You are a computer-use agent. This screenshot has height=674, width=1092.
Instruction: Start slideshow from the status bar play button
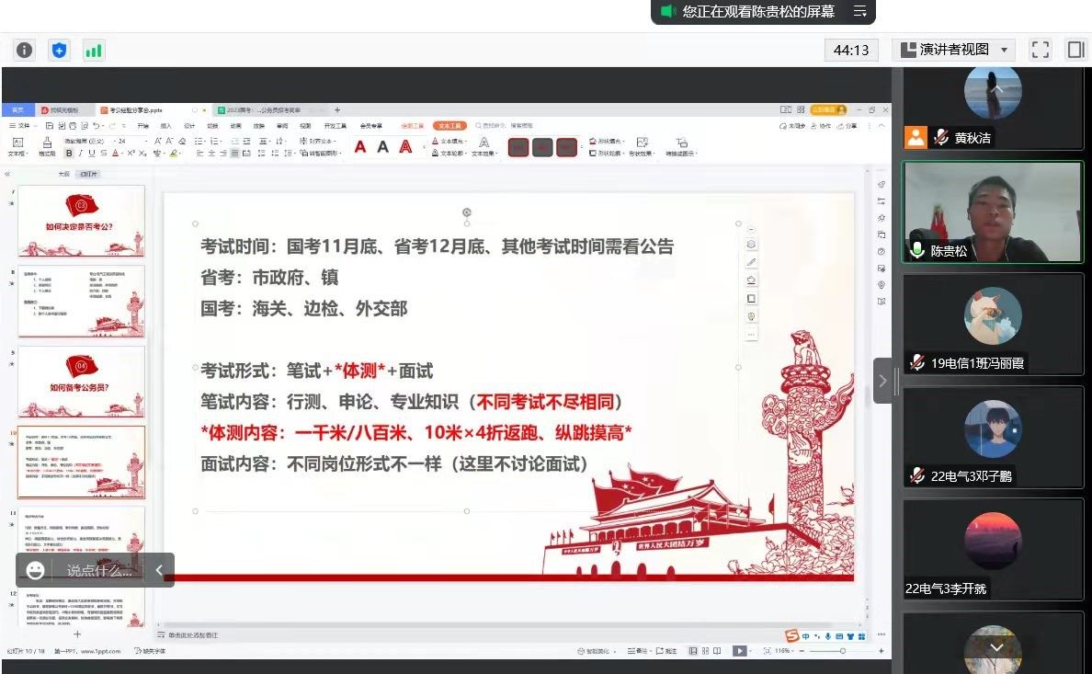(x=739, y=651)
